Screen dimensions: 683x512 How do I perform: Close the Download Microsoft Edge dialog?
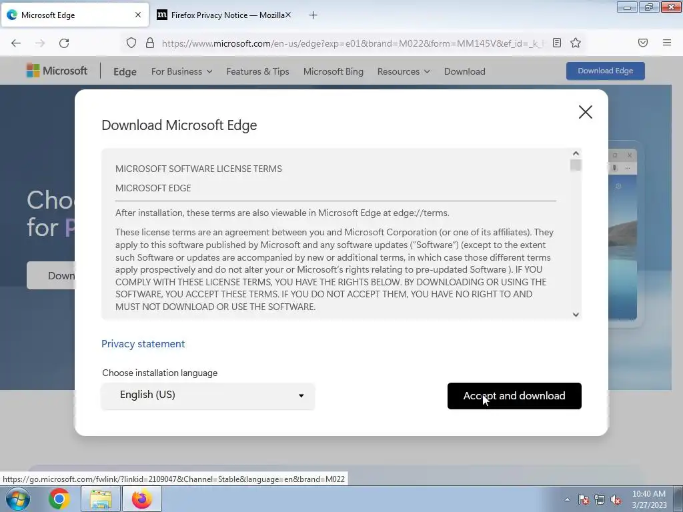pyautogui.click(x=586, y=112)
